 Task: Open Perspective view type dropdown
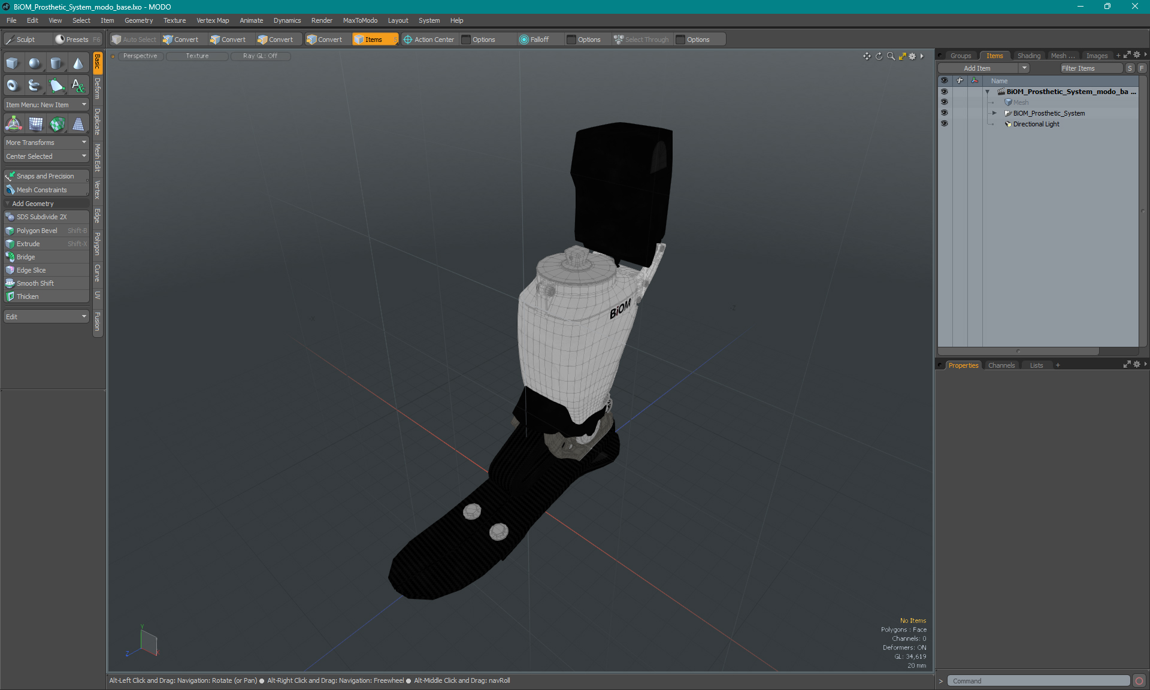[140, 56]
